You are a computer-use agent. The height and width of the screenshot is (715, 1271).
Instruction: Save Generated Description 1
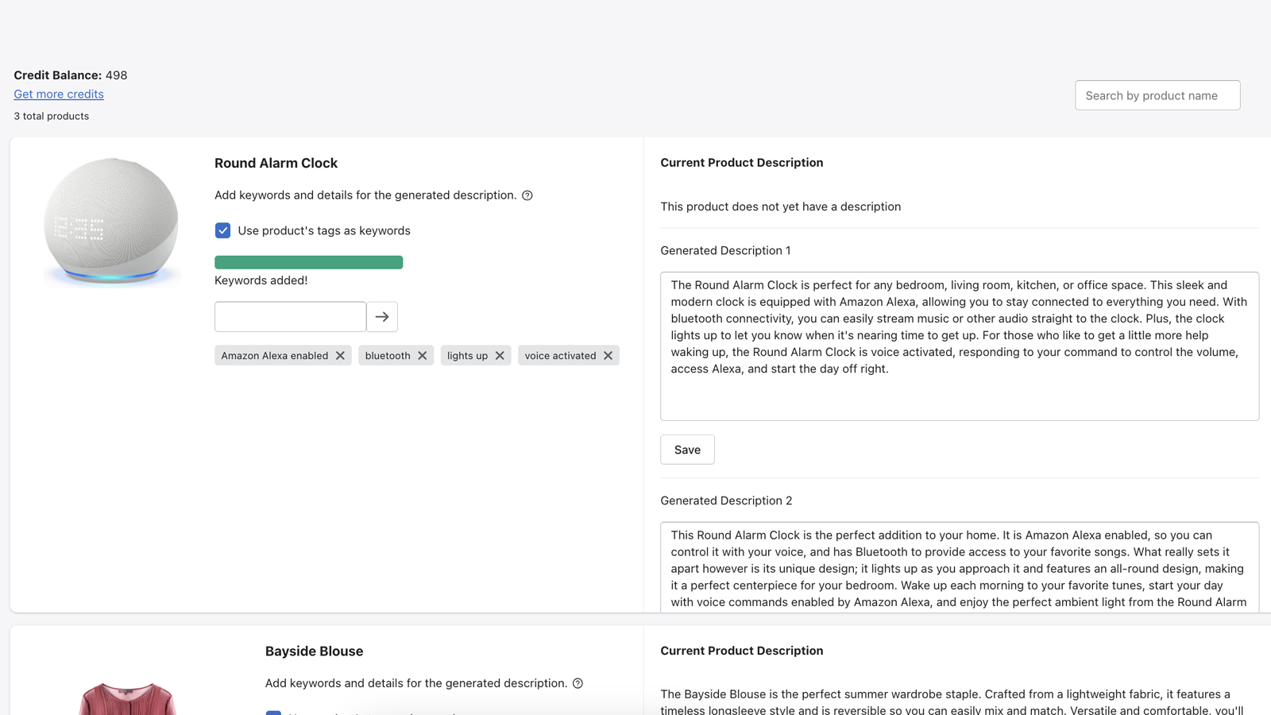point(687,450)
